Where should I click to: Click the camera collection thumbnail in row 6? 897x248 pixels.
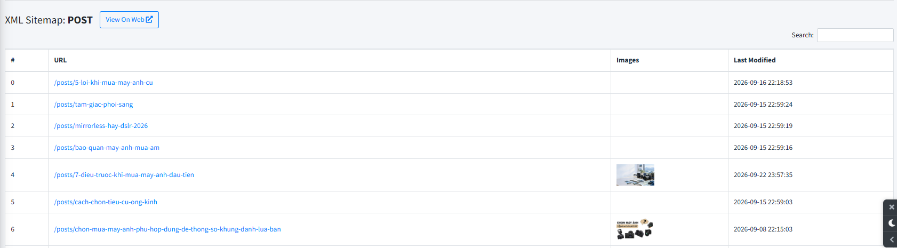pos(635,229)
